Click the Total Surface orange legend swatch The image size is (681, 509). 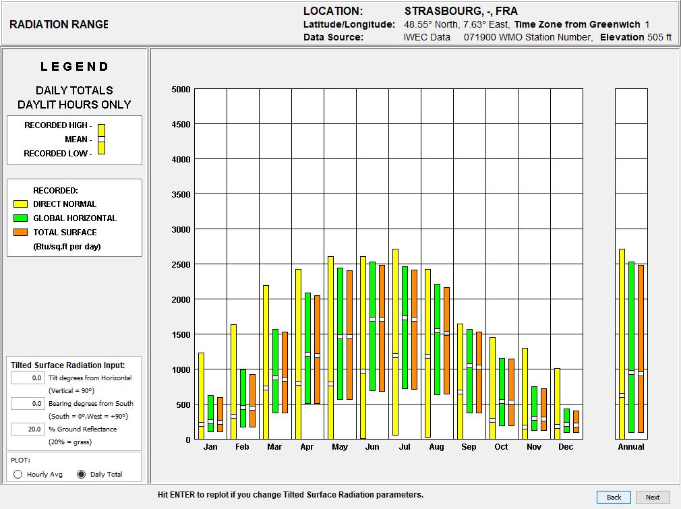pyautogui.click(x=20, y=233)
